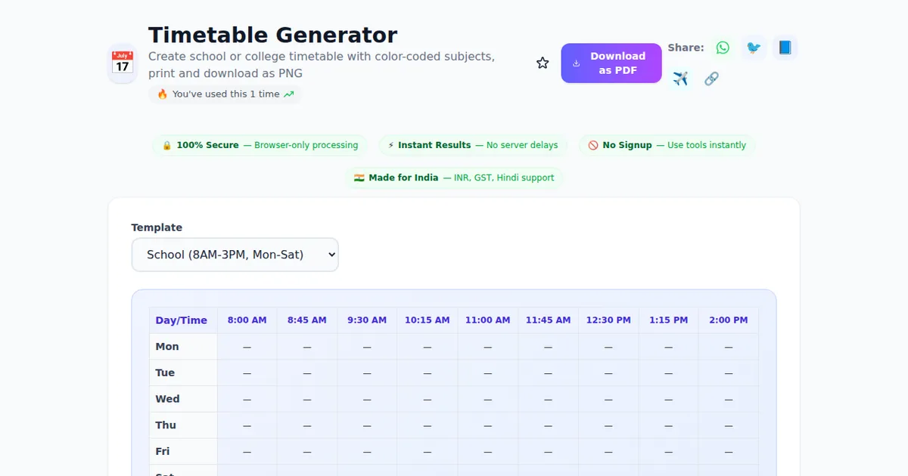Select the Monday 8:00 AM cell
The image size is (908, 476).
247,347
